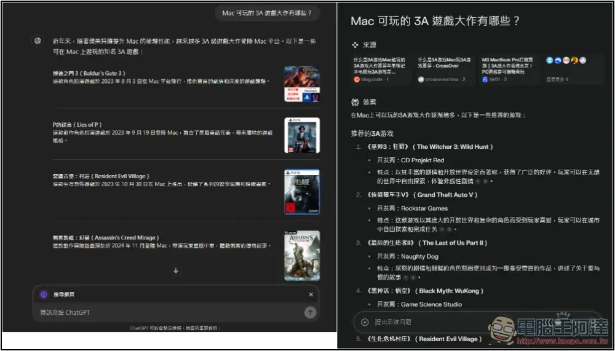
Task: Click the ChatGPT message input field
Action: point(166,312)
